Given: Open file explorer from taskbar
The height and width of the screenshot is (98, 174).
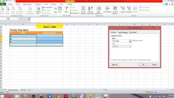Looking at the screenshot, I should tap(17, 96).
